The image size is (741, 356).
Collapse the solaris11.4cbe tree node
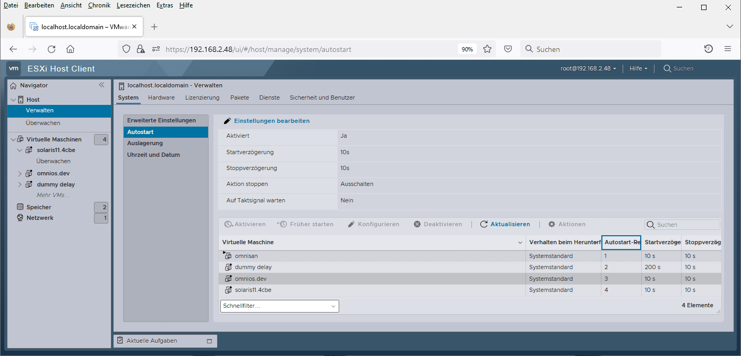20,150
